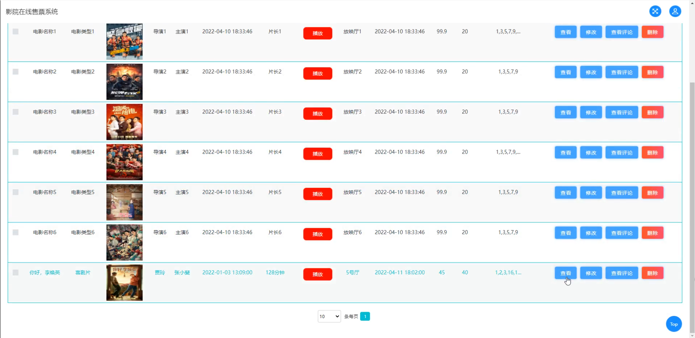The image size is (695, 338).
Task: Jump back up with the Top button
Action: (674, 324)
